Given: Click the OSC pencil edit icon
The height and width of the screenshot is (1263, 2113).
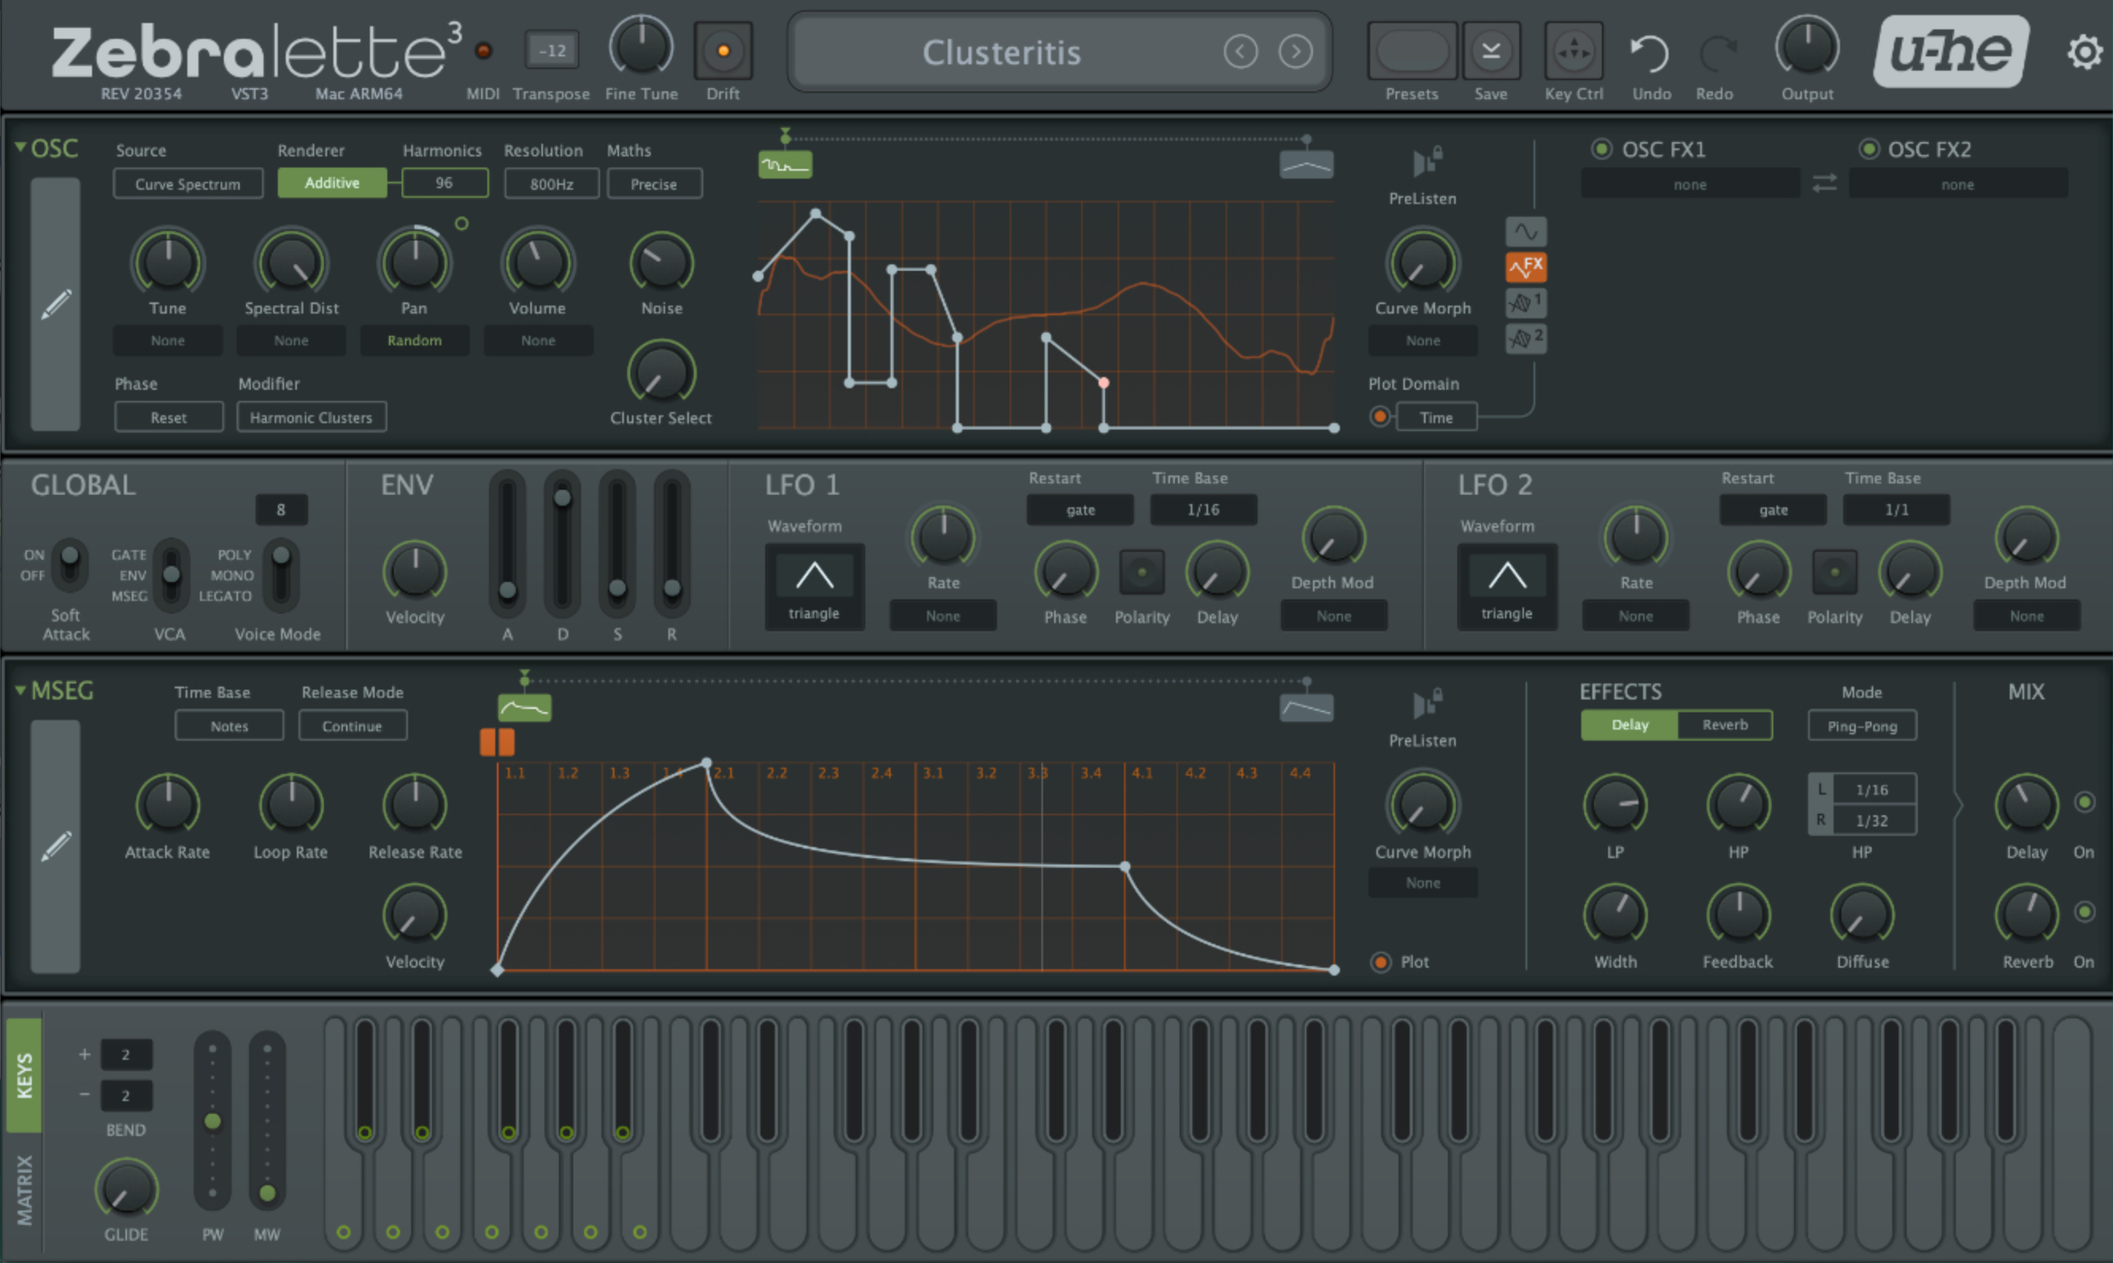Looking at the screenshot, I should 56,304.
